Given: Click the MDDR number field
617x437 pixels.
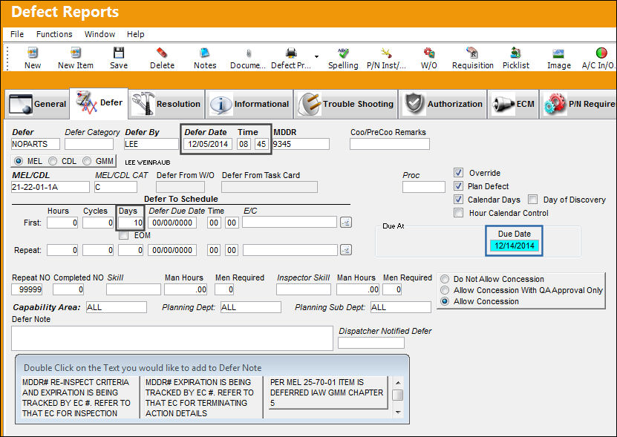Looking at the screenshot, I should point(301,144).
